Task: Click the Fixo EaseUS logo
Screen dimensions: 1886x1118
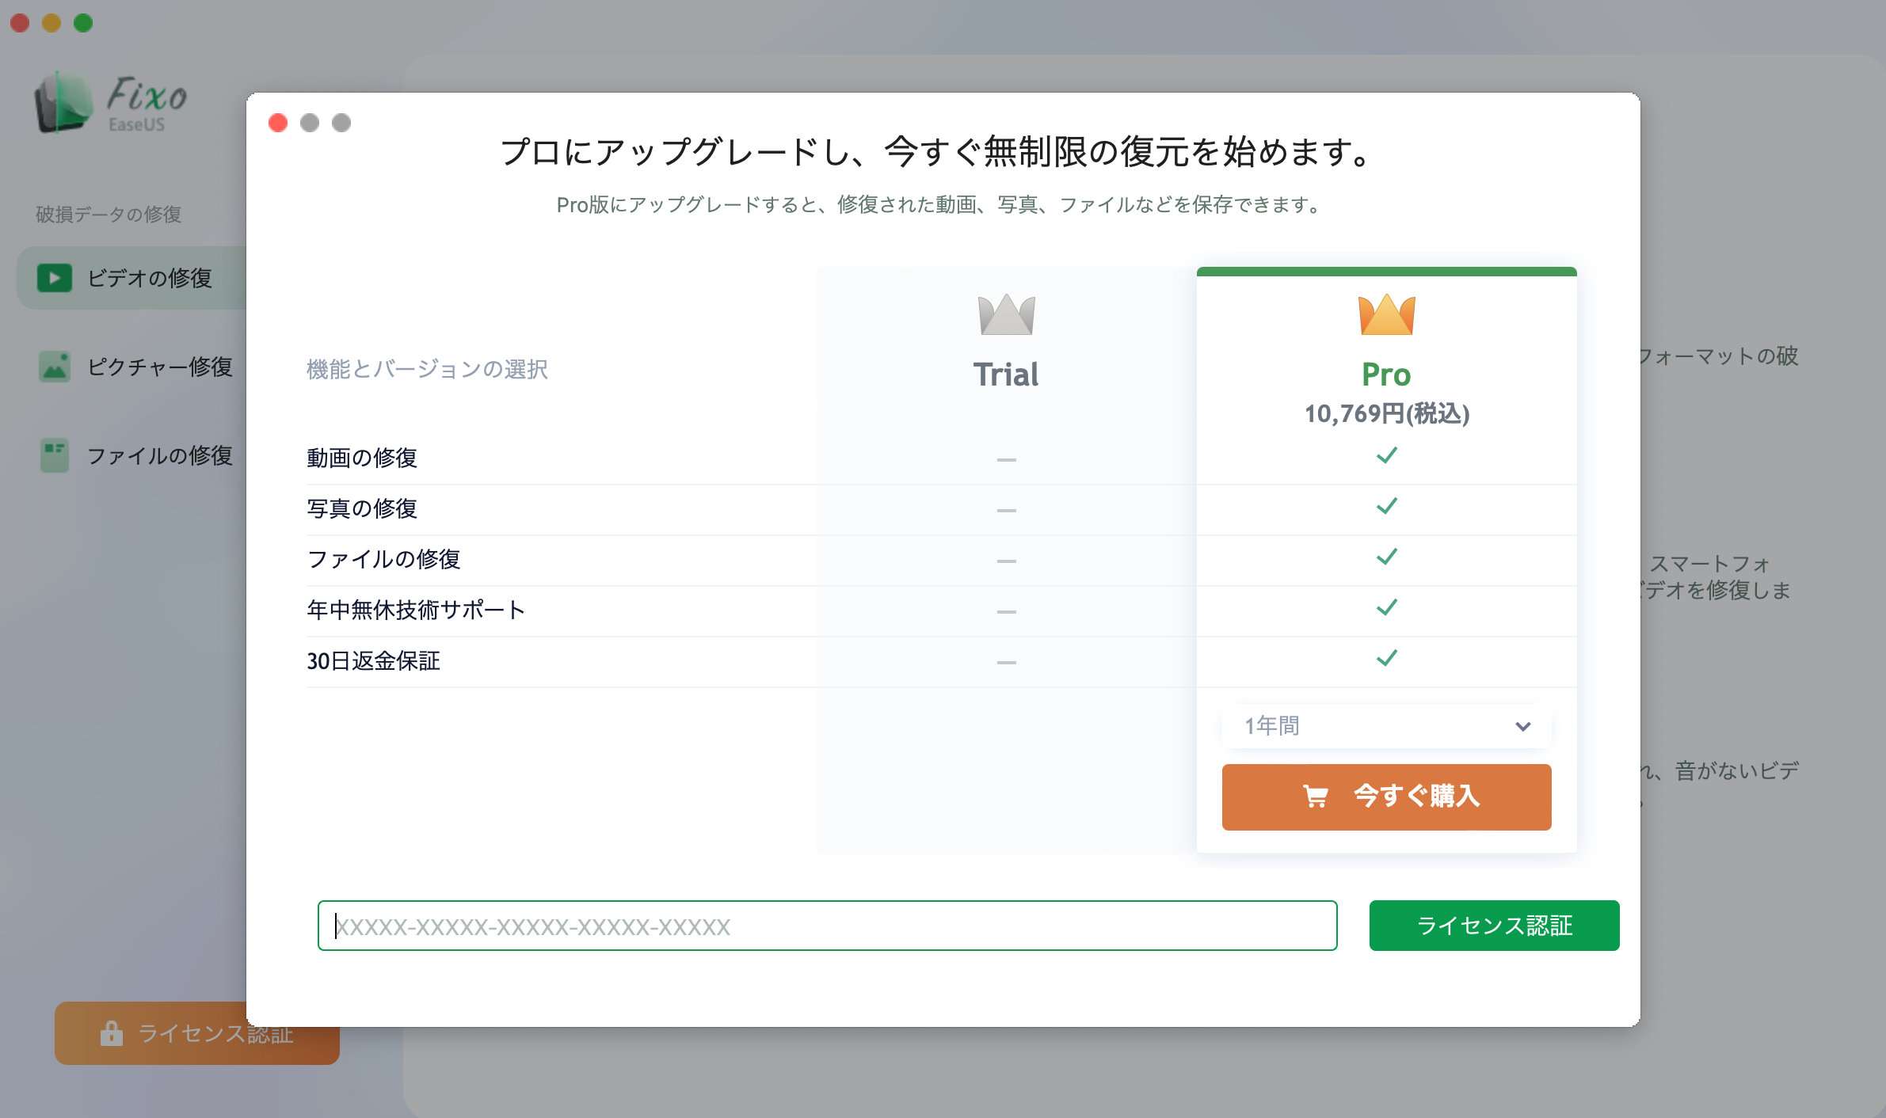Action: (x=109, y=103)
